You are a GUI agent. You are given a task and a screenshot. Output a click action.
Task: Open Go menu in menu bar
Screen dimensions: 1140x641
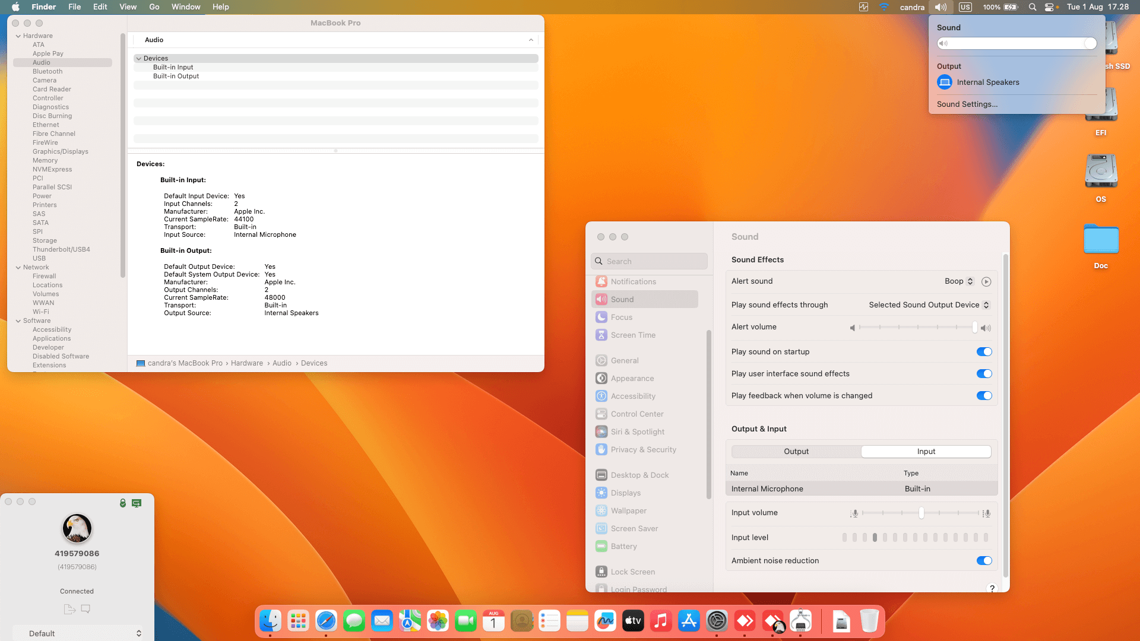pyautogui.click(x=154, y=7)
